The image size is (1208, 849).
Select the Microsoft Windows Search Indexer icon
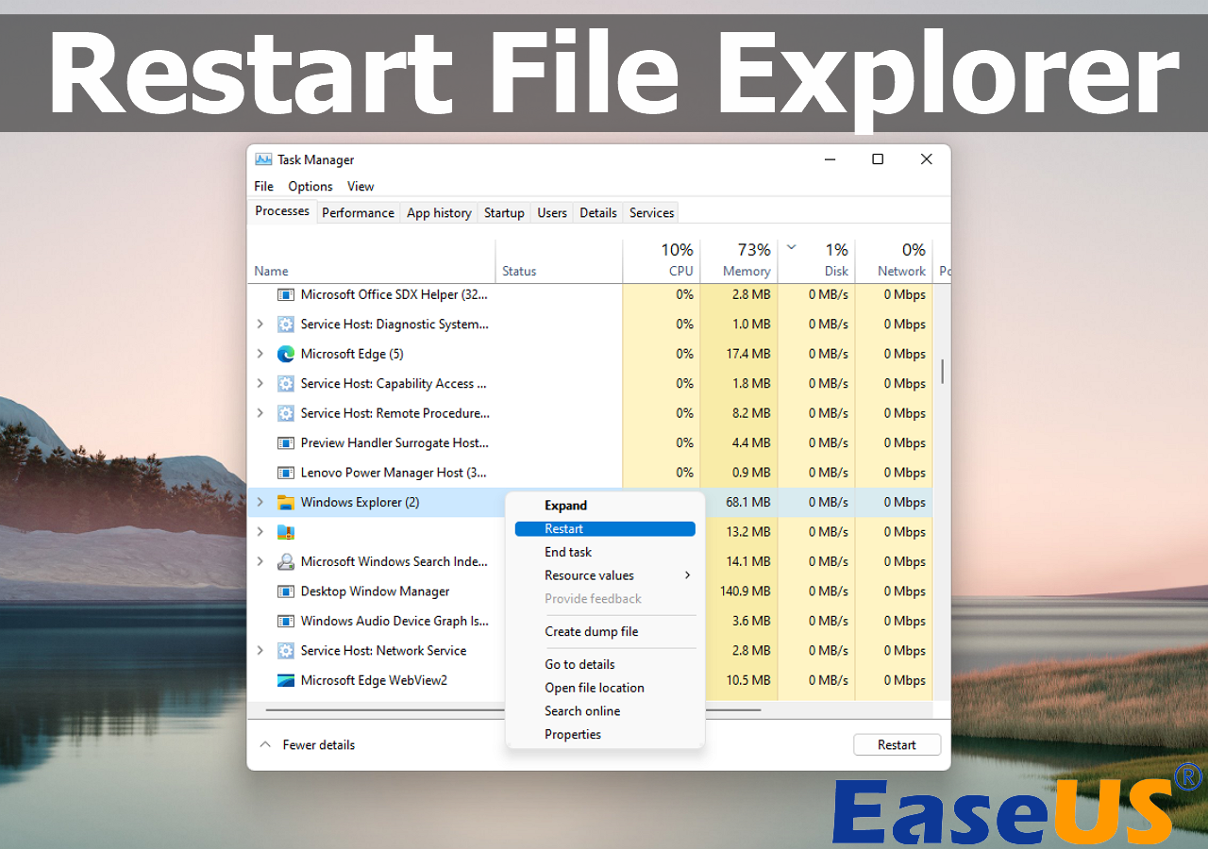tap(286, 562)
